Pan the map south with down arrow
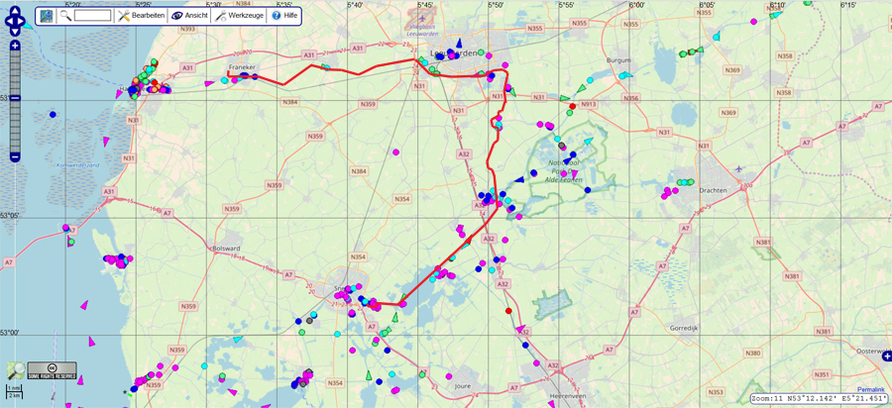Viewport: 892px width, 408px height. (15, 30)
